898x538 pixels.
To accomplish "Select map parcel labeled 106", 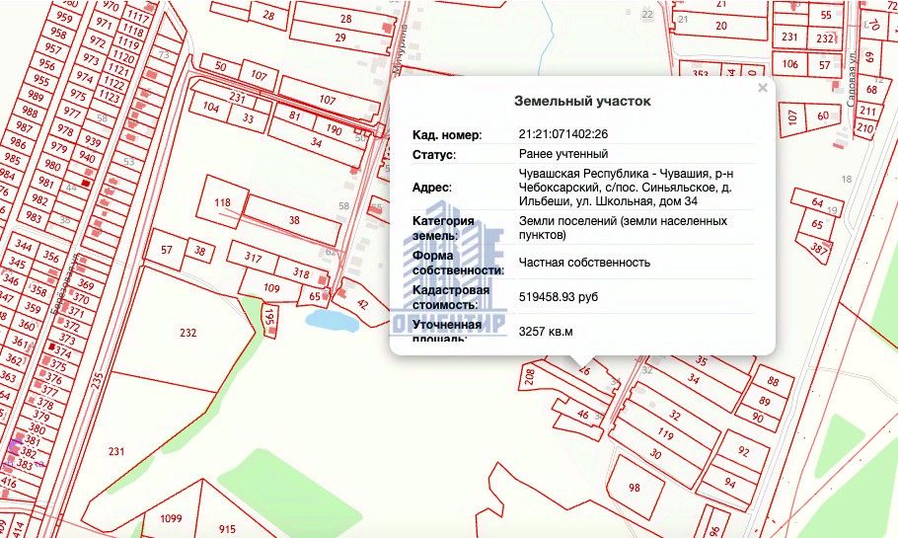I will (789, 64).
